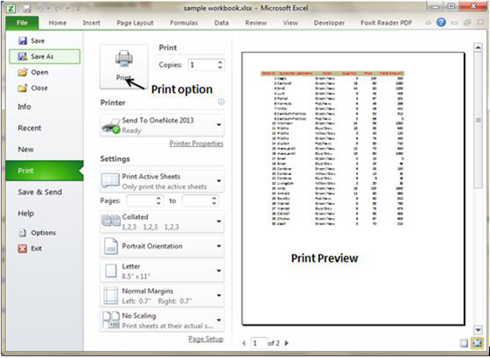490x358 pixels.
Task: Click the printer info icon beside Printer heading
Action: (220, 102)
